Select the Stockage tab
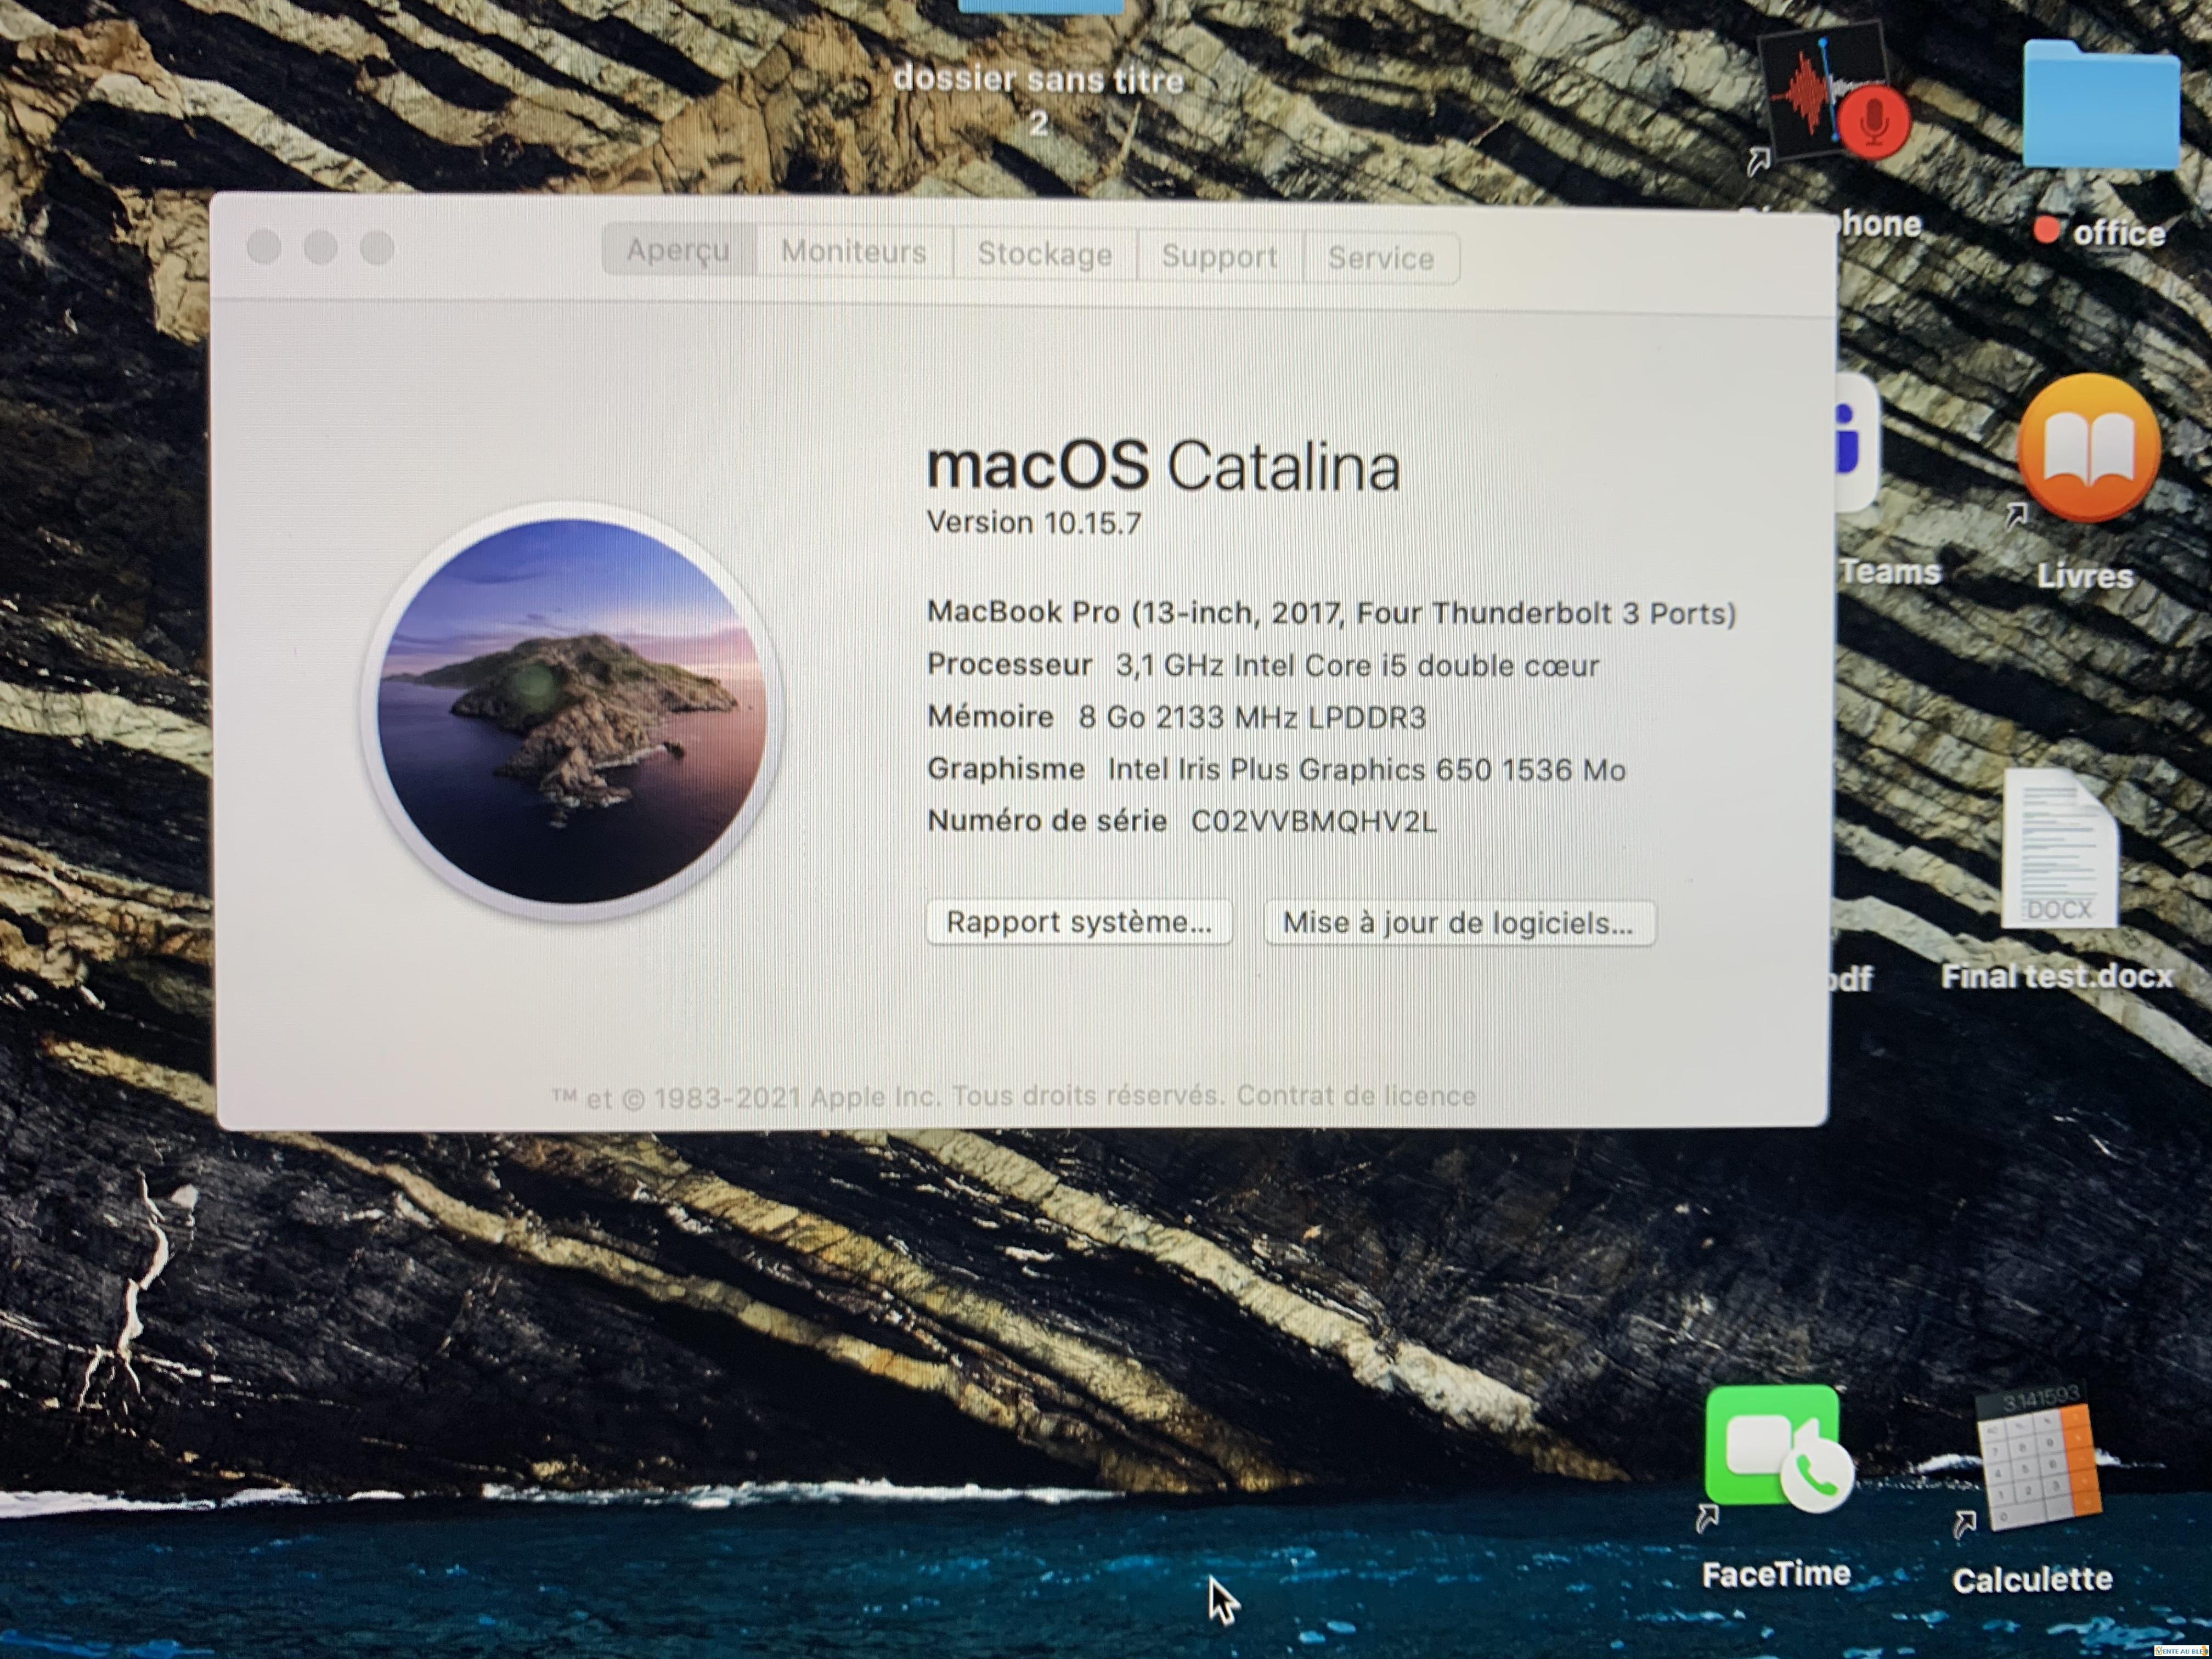 click(x=1044, y=254)
